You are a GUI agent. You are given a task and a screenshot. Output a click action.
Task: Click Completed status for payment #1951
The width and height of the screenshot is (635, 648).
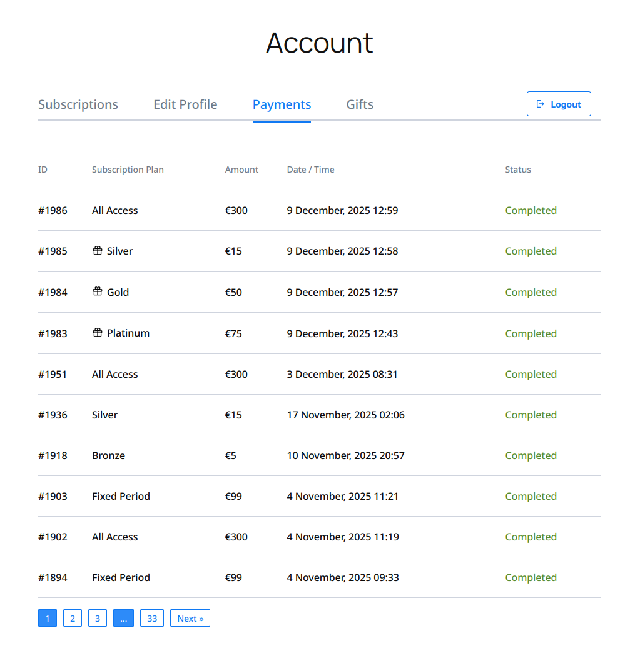coord(531,375)
